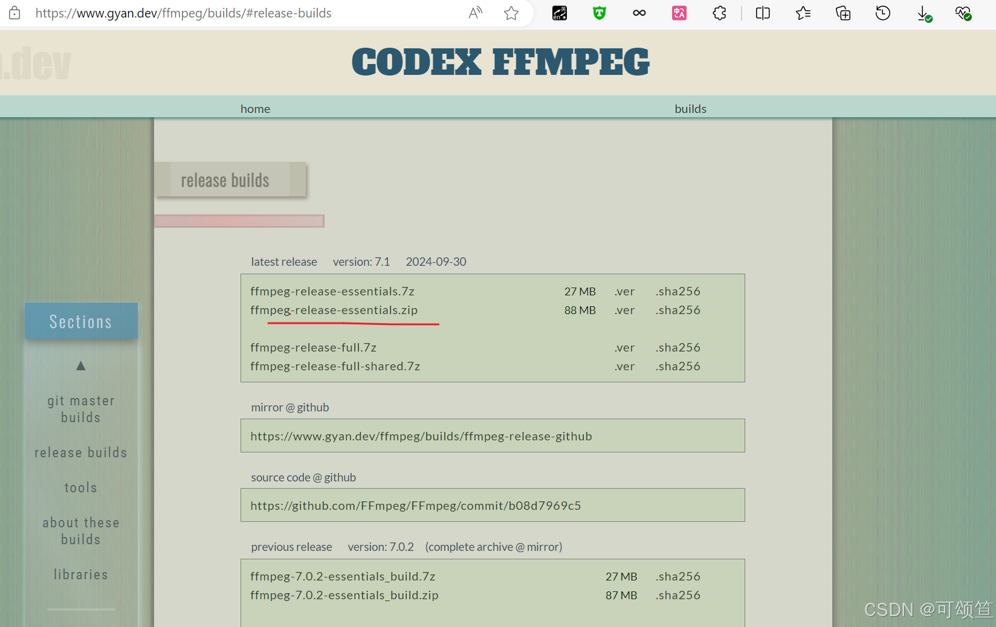Image resolution: width=996 pixels, height=627 pixels.
Task: Click the '88 MB' file size
Action: (x=580, y=310)
